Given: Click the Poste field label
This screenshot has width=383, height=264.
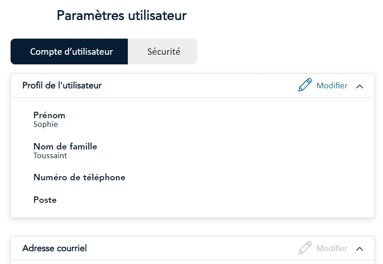Looking at the screenshot, I should [x=45, y=200].
